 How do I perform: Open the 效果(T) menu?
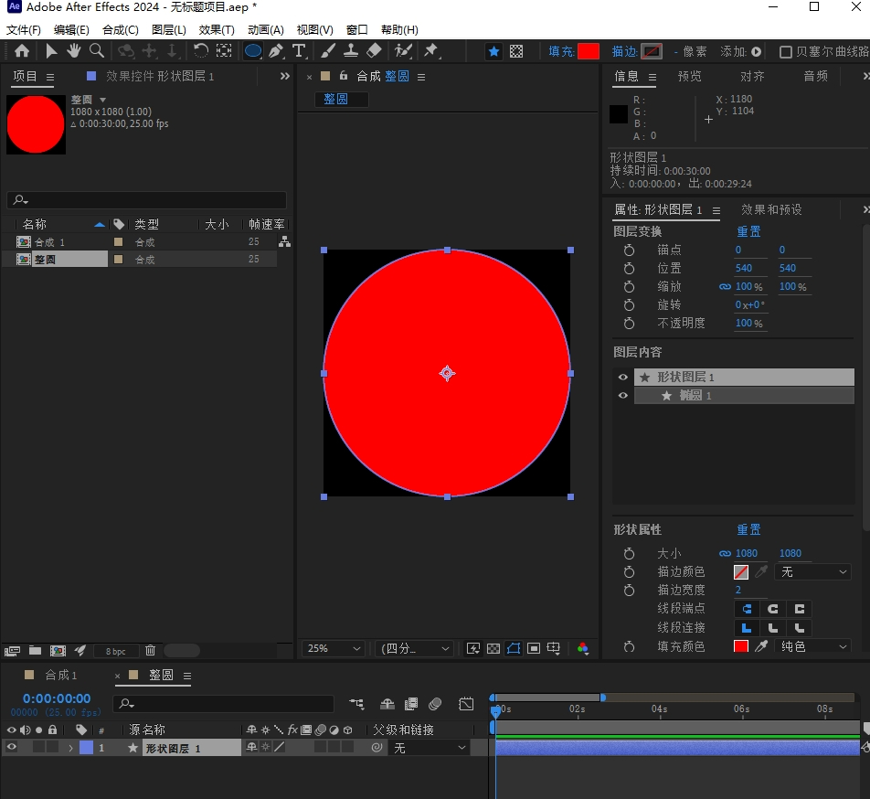pos(217,30)
